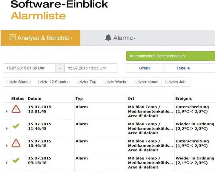This screenshot has height=172, width=215.
Task: Select the Letzte 12 Stunden range
Action: [x=53, y=82]
